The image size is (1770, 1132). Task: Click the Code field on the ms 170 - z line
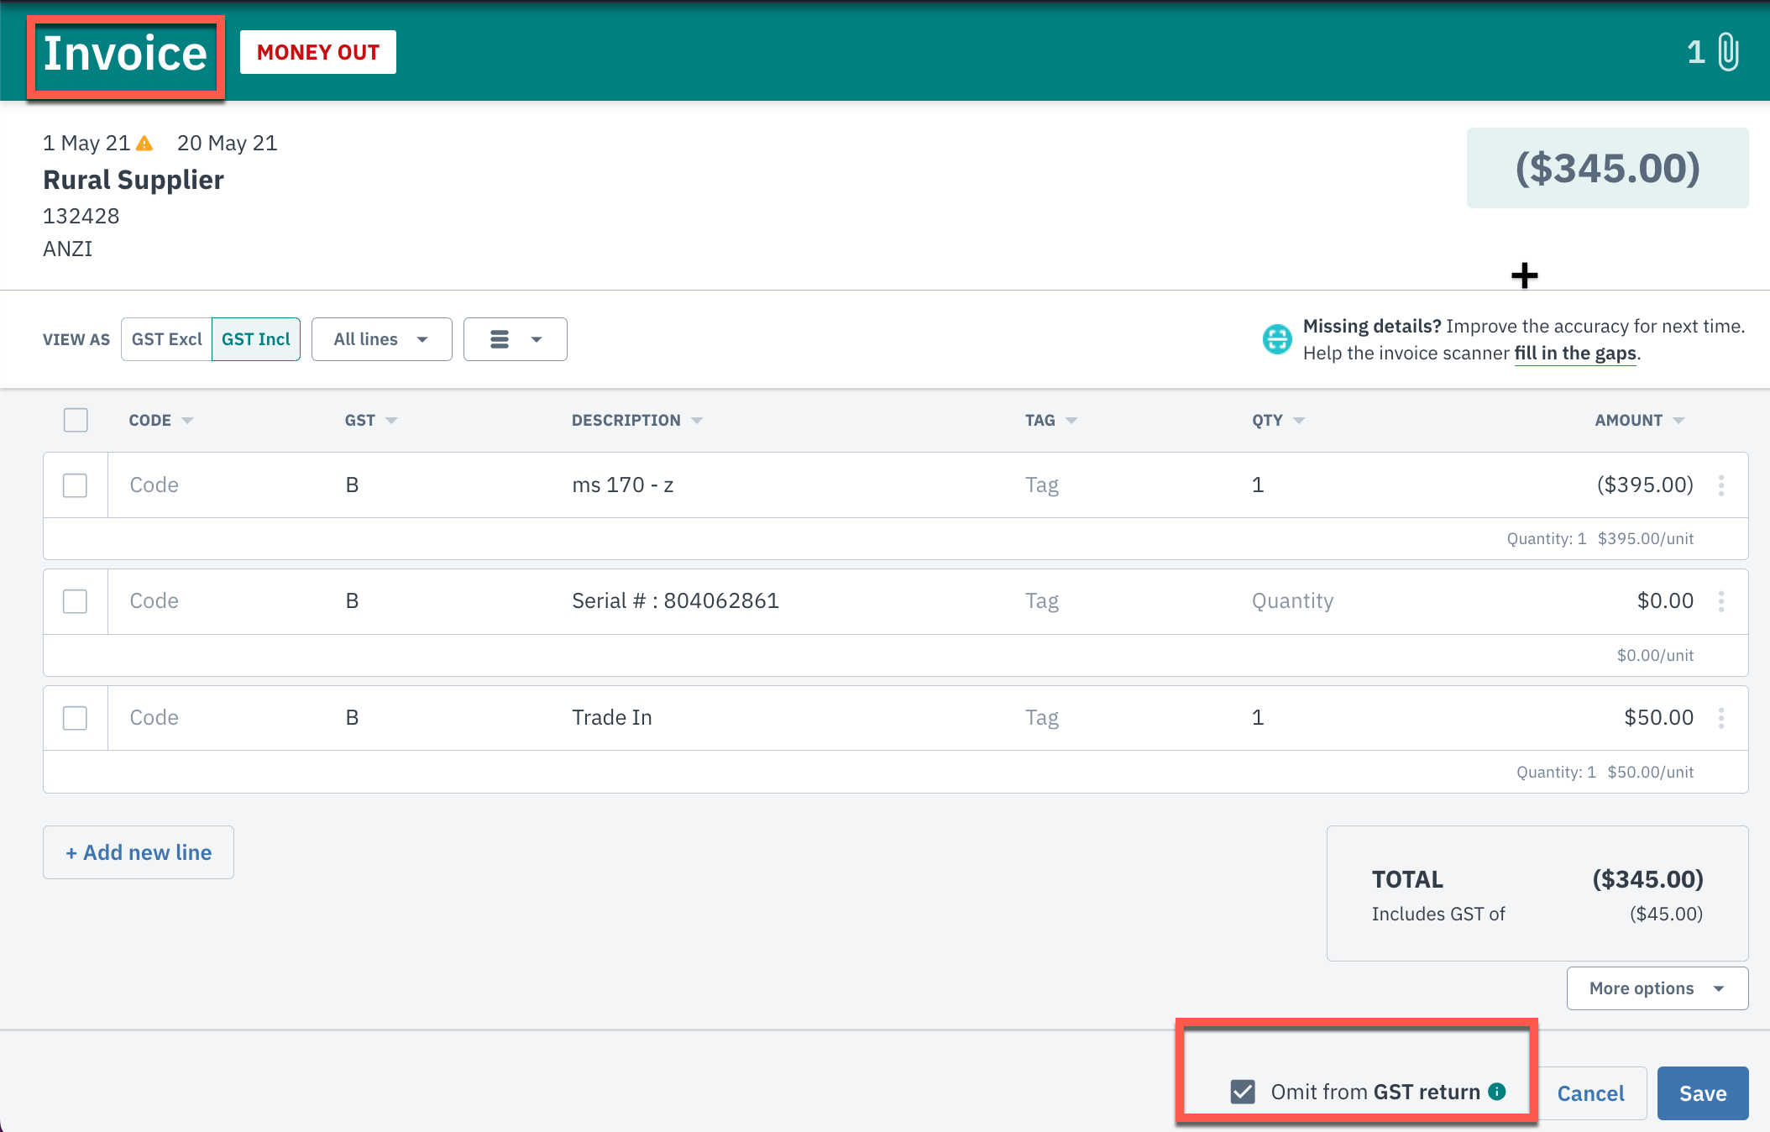tap(154, 485)
